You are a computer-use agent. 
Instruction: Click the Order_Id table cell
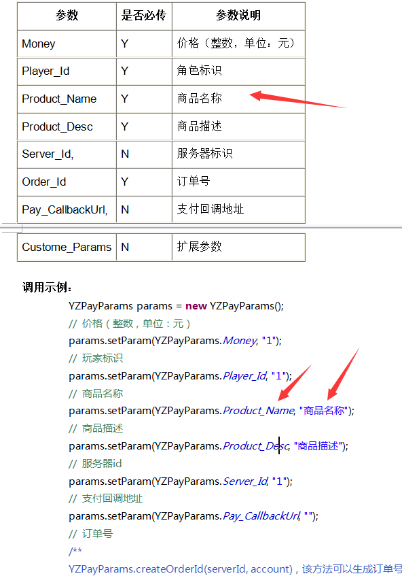tap(67, 182)
